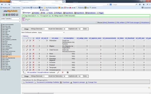Screen dimensions: 151x94
Task: Click the Firefox home toolbar icon
Action: pos(144,5)
